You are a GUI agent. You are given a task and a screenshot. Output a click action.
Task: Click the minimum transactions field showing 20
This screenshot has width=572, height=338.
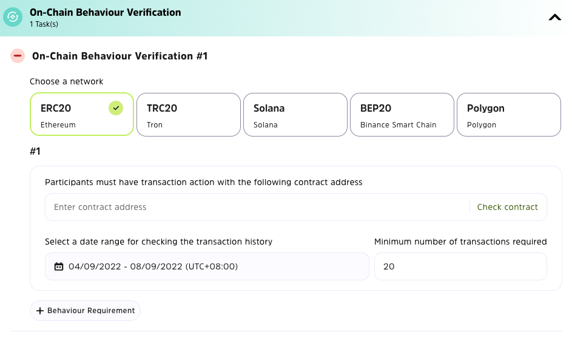pos(460,266)
